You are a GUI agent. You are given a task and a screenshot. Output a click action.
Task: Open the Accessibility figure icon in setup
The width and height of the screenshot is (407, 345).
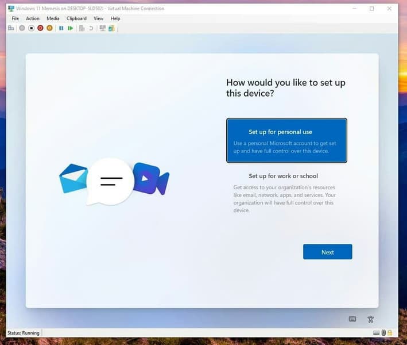pyautogui.click(x=370, y=319)
